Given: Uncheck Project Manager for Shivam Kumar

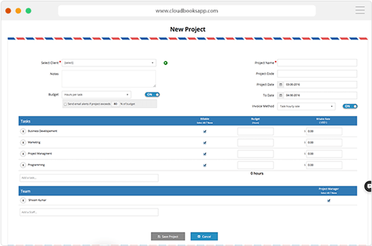Looking at the screenshot, I should 329,201.
